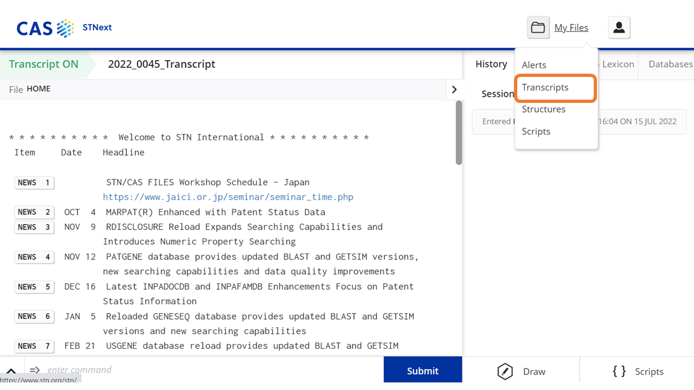Click the My Files link label

pyautogui.click(x=571, y=28)
